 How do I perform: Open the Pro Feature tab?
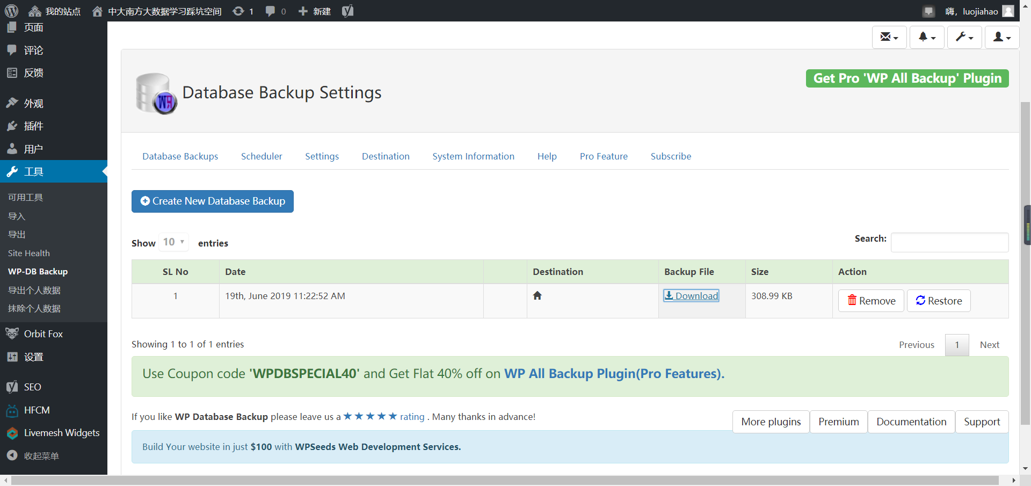click(604, 156)
